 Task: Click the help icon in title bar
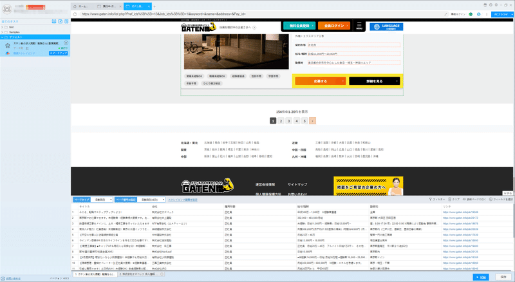pyautogui.click(x=491, y=5)
